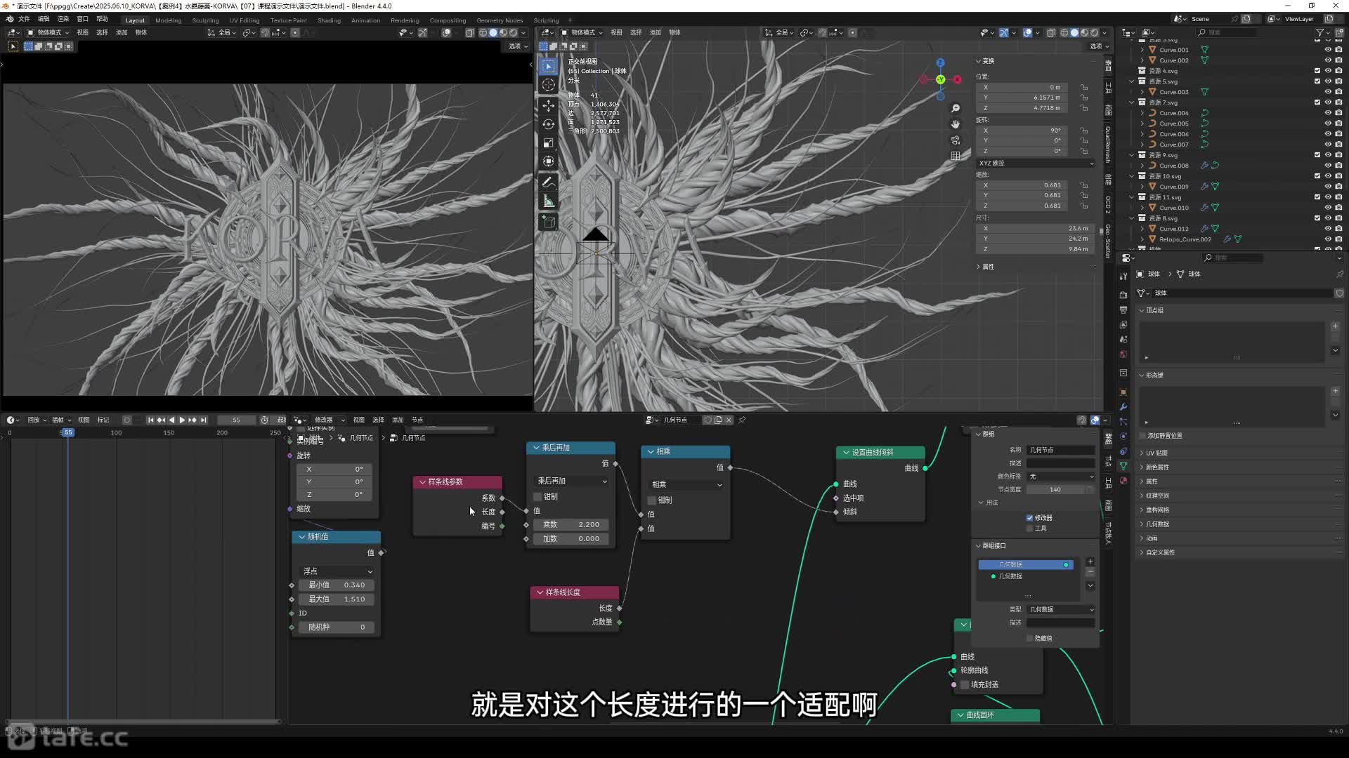Jump to the last frame

[204, 420]
